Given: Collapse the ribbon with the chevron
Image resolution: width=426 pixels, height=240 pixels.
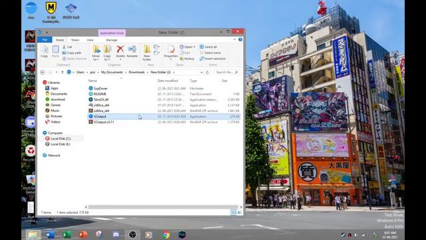Looking at the screenshot, I should pyautogui.click(x=234, y=39).
